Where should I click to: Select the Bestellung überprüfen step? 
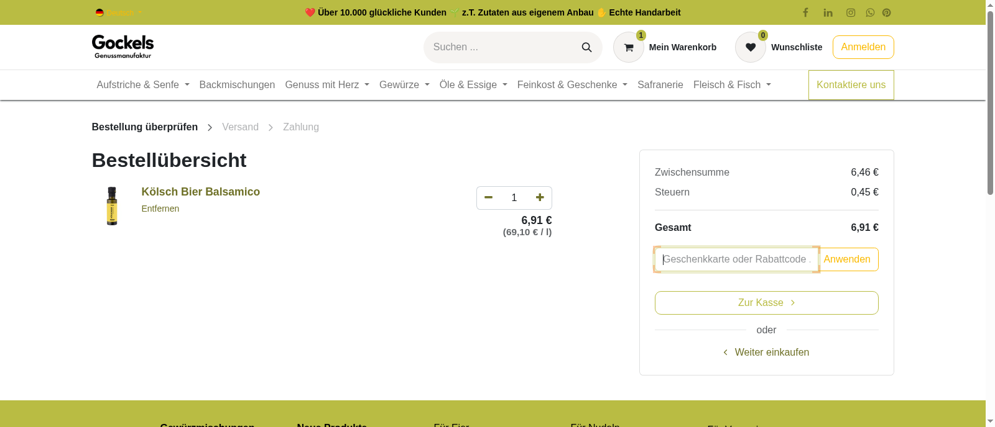tap(145, 127)
